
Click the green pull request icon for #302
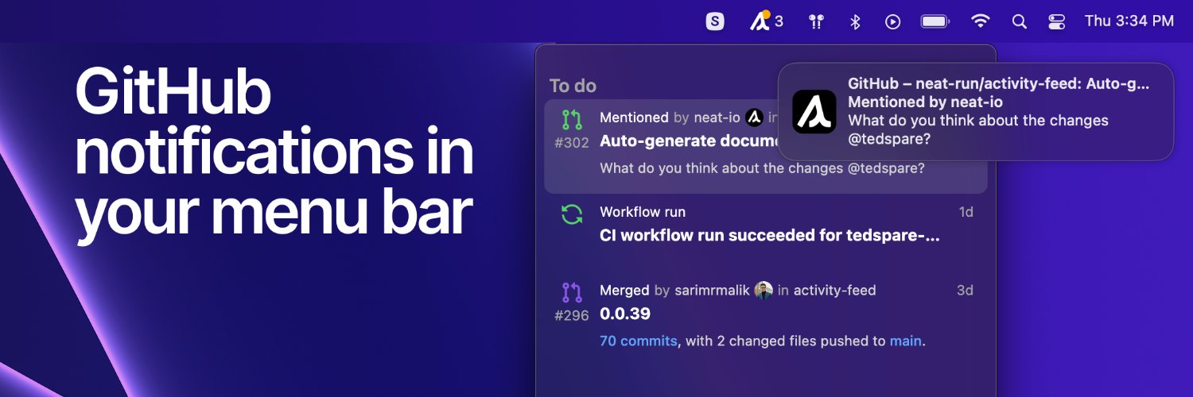coord(572,120)
